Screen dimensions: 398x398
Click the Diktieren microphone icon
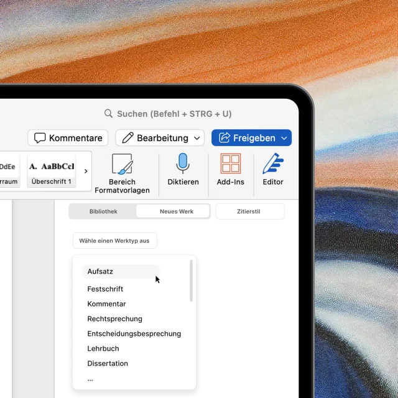tap(183, 164)
